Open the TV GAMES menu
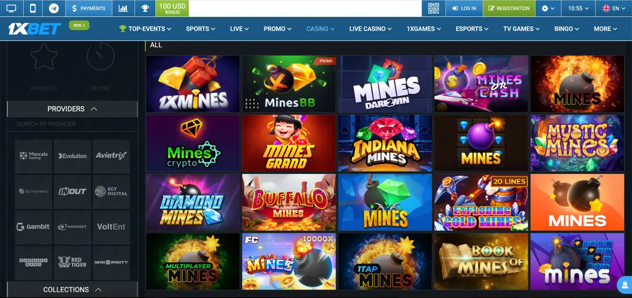This screenshot has height=298, width=632. coord(521,29)
